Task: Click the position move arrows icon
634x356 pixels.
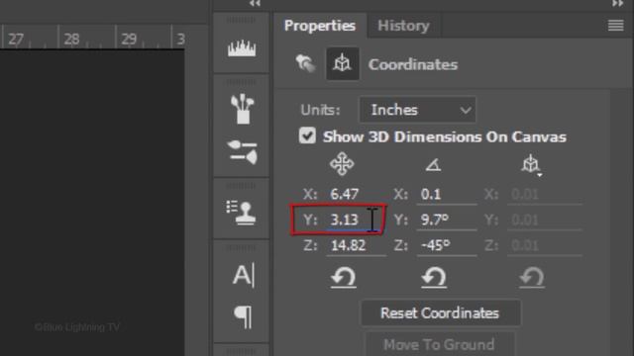Action: pyautogui.click(x=342, y=164)
